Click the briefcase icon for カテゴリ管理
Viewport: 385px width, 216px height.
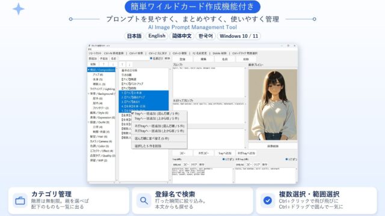click(x=20, y=200)
